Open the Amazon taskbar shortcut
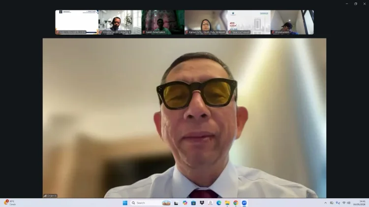 point(210,203)
